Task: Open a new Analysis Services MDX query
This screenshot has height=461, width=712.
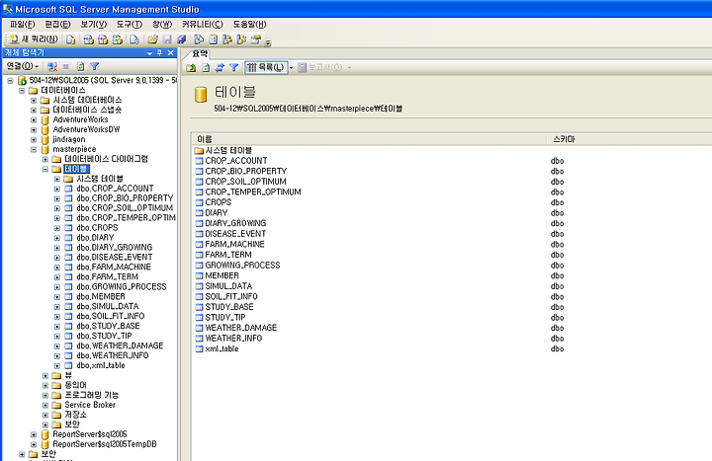Action: [x=89, y=39]
